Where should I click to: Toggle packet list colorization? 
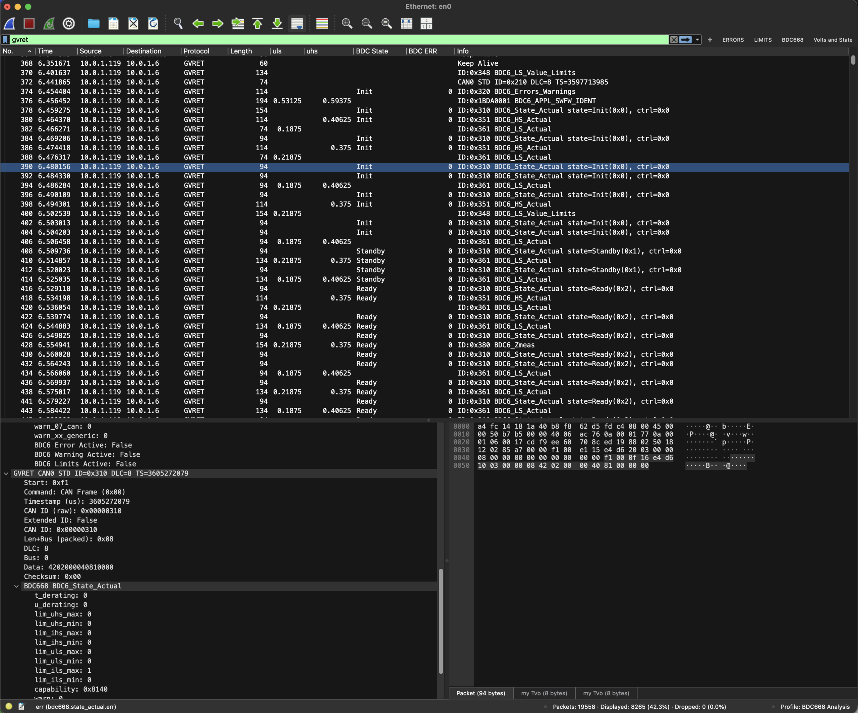(322, 23)
